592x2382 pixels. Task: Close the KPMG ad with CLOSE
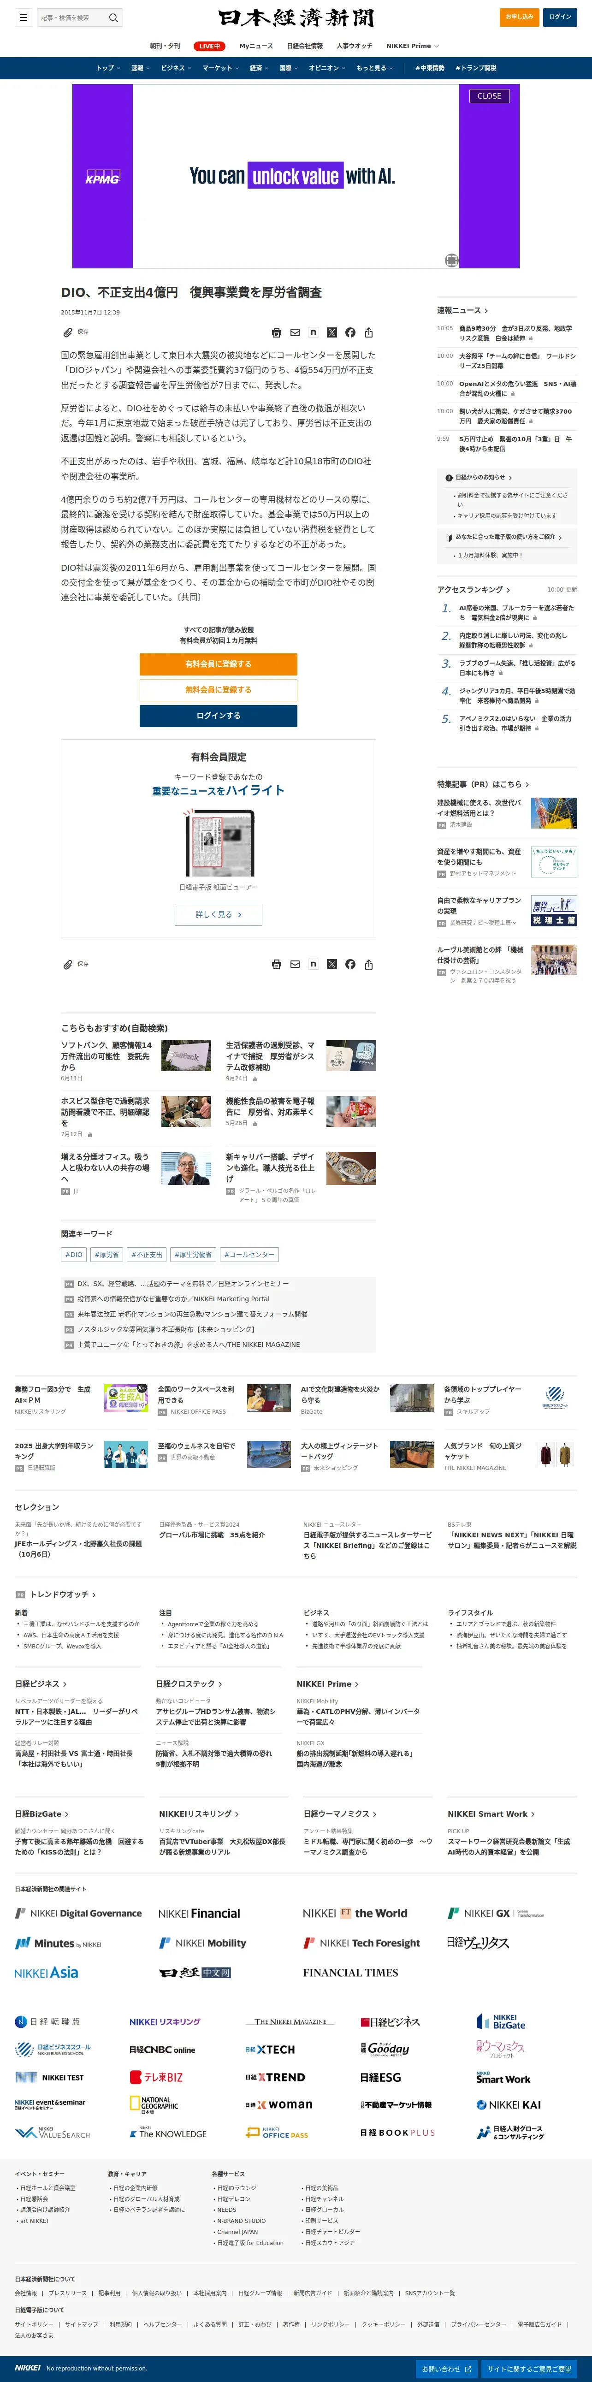(x=489, y=96)
